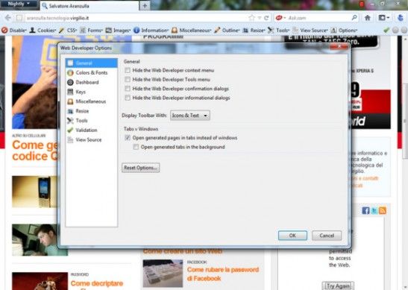
Task: Open the Disable toolbar menu
Action: [13, 30]
